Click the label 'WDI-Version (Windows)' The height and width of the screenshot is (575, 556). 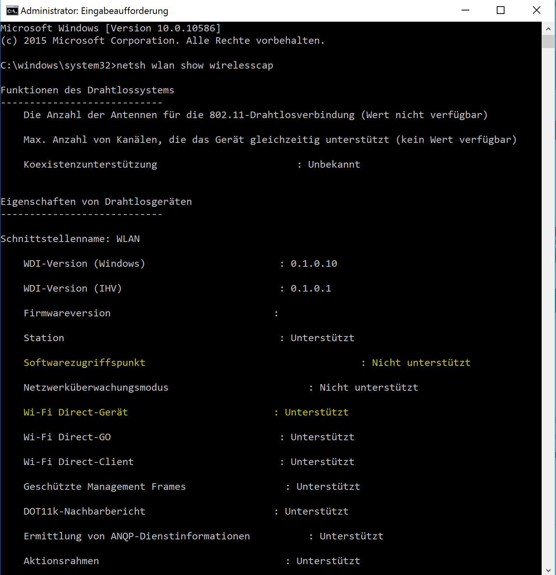click(x=84, y=264)
